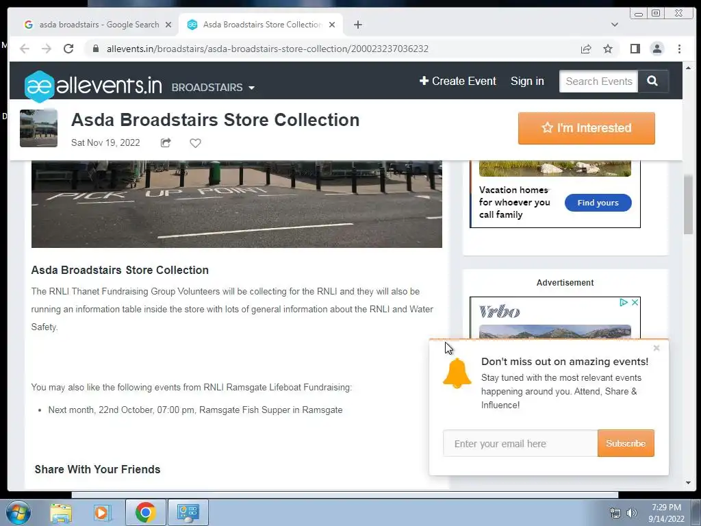Expand the Broadstairs city dropdown
Viewport: 701px width, 526px height.
pyautogui.click(x=213, y=87)
